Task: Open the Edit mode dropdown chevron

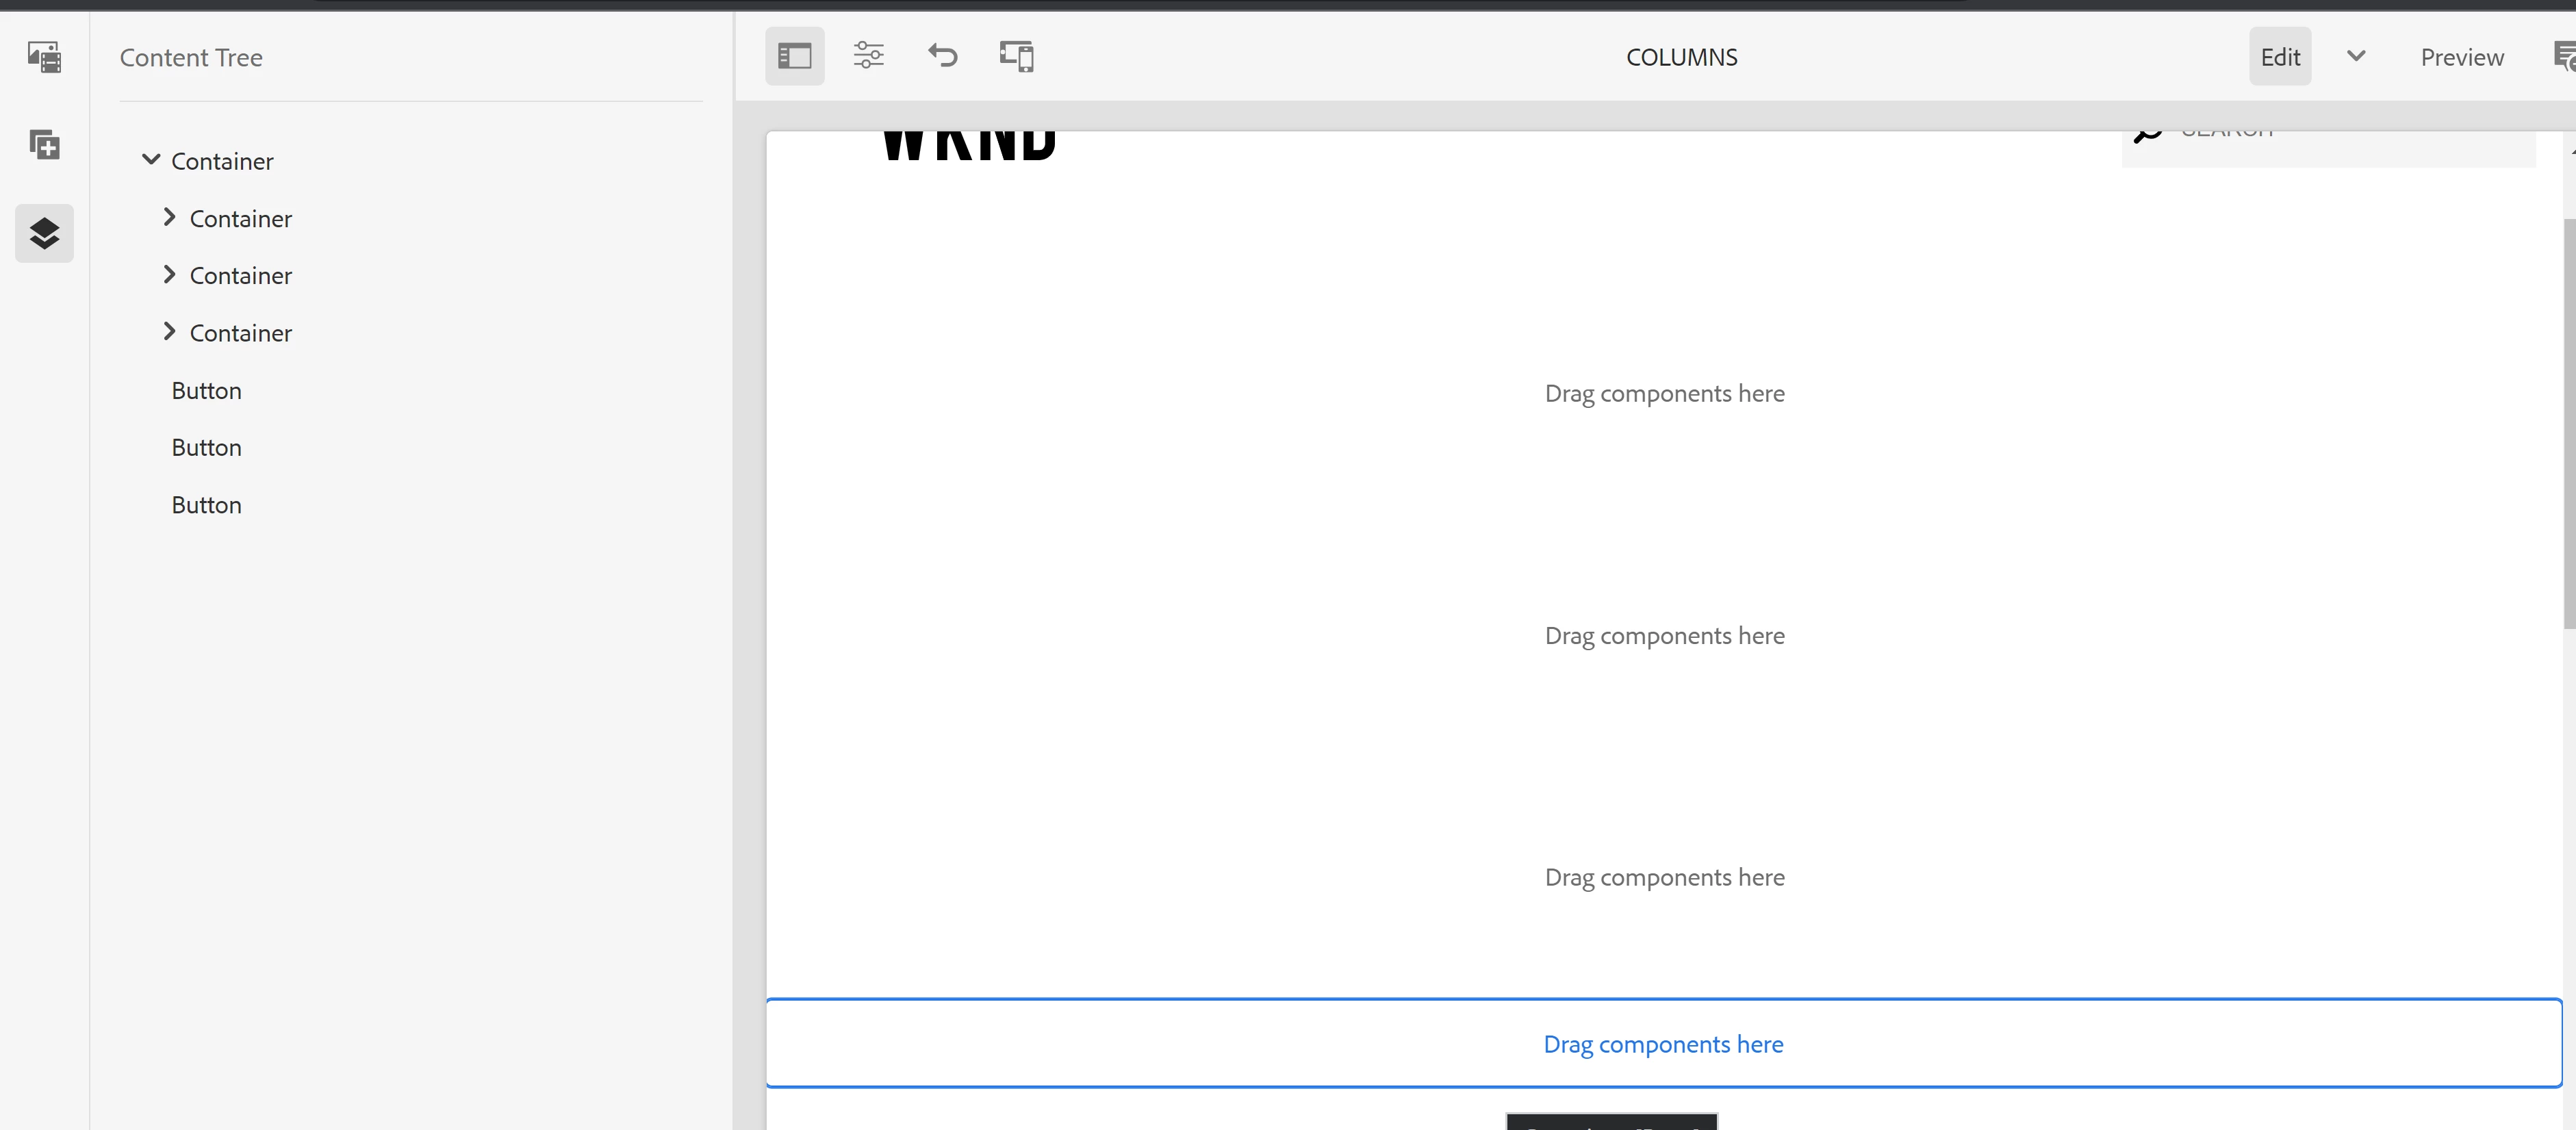Action: click(x=2355, y=56)
